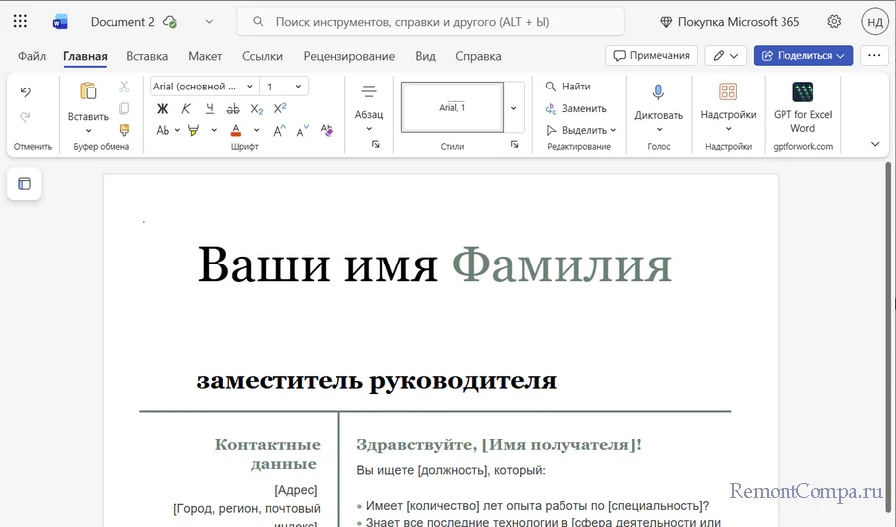Viewport: 896px width, 527px height.
Task: Click the Dictate microphone icon
Action: 658,92
